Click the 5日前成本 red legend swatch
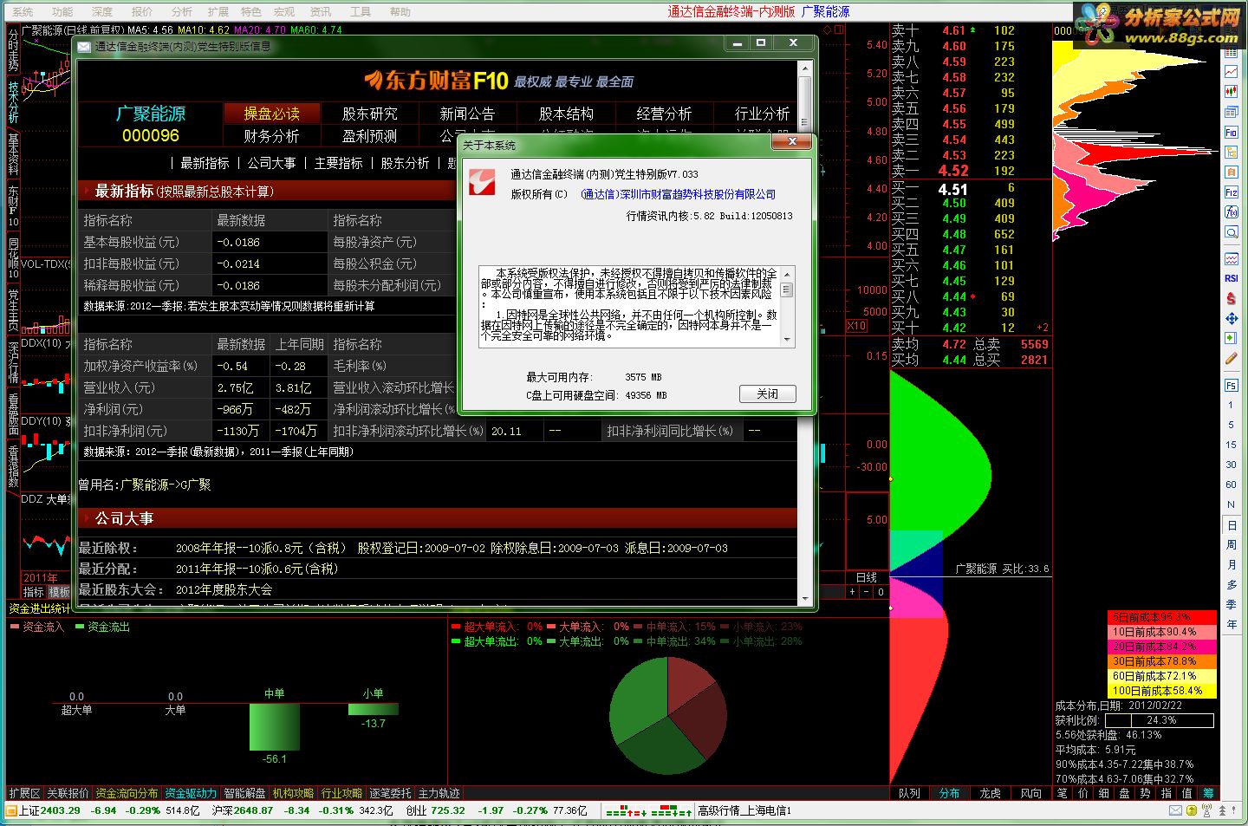This screenshot has width=1248, height=826. pyautogui.click(x=1162, y=617)
